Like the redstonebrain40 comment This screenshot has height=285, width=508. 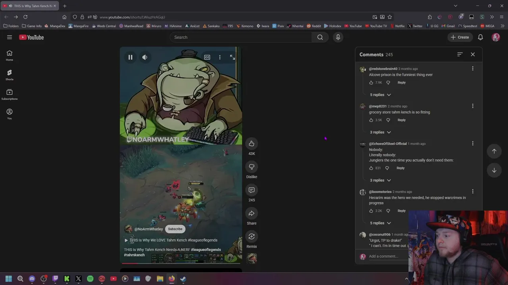pyautogui.click(x=371, y=83)
